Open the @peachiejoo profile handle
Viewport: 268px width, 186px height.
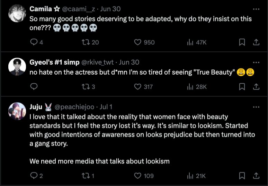(74, 107)
